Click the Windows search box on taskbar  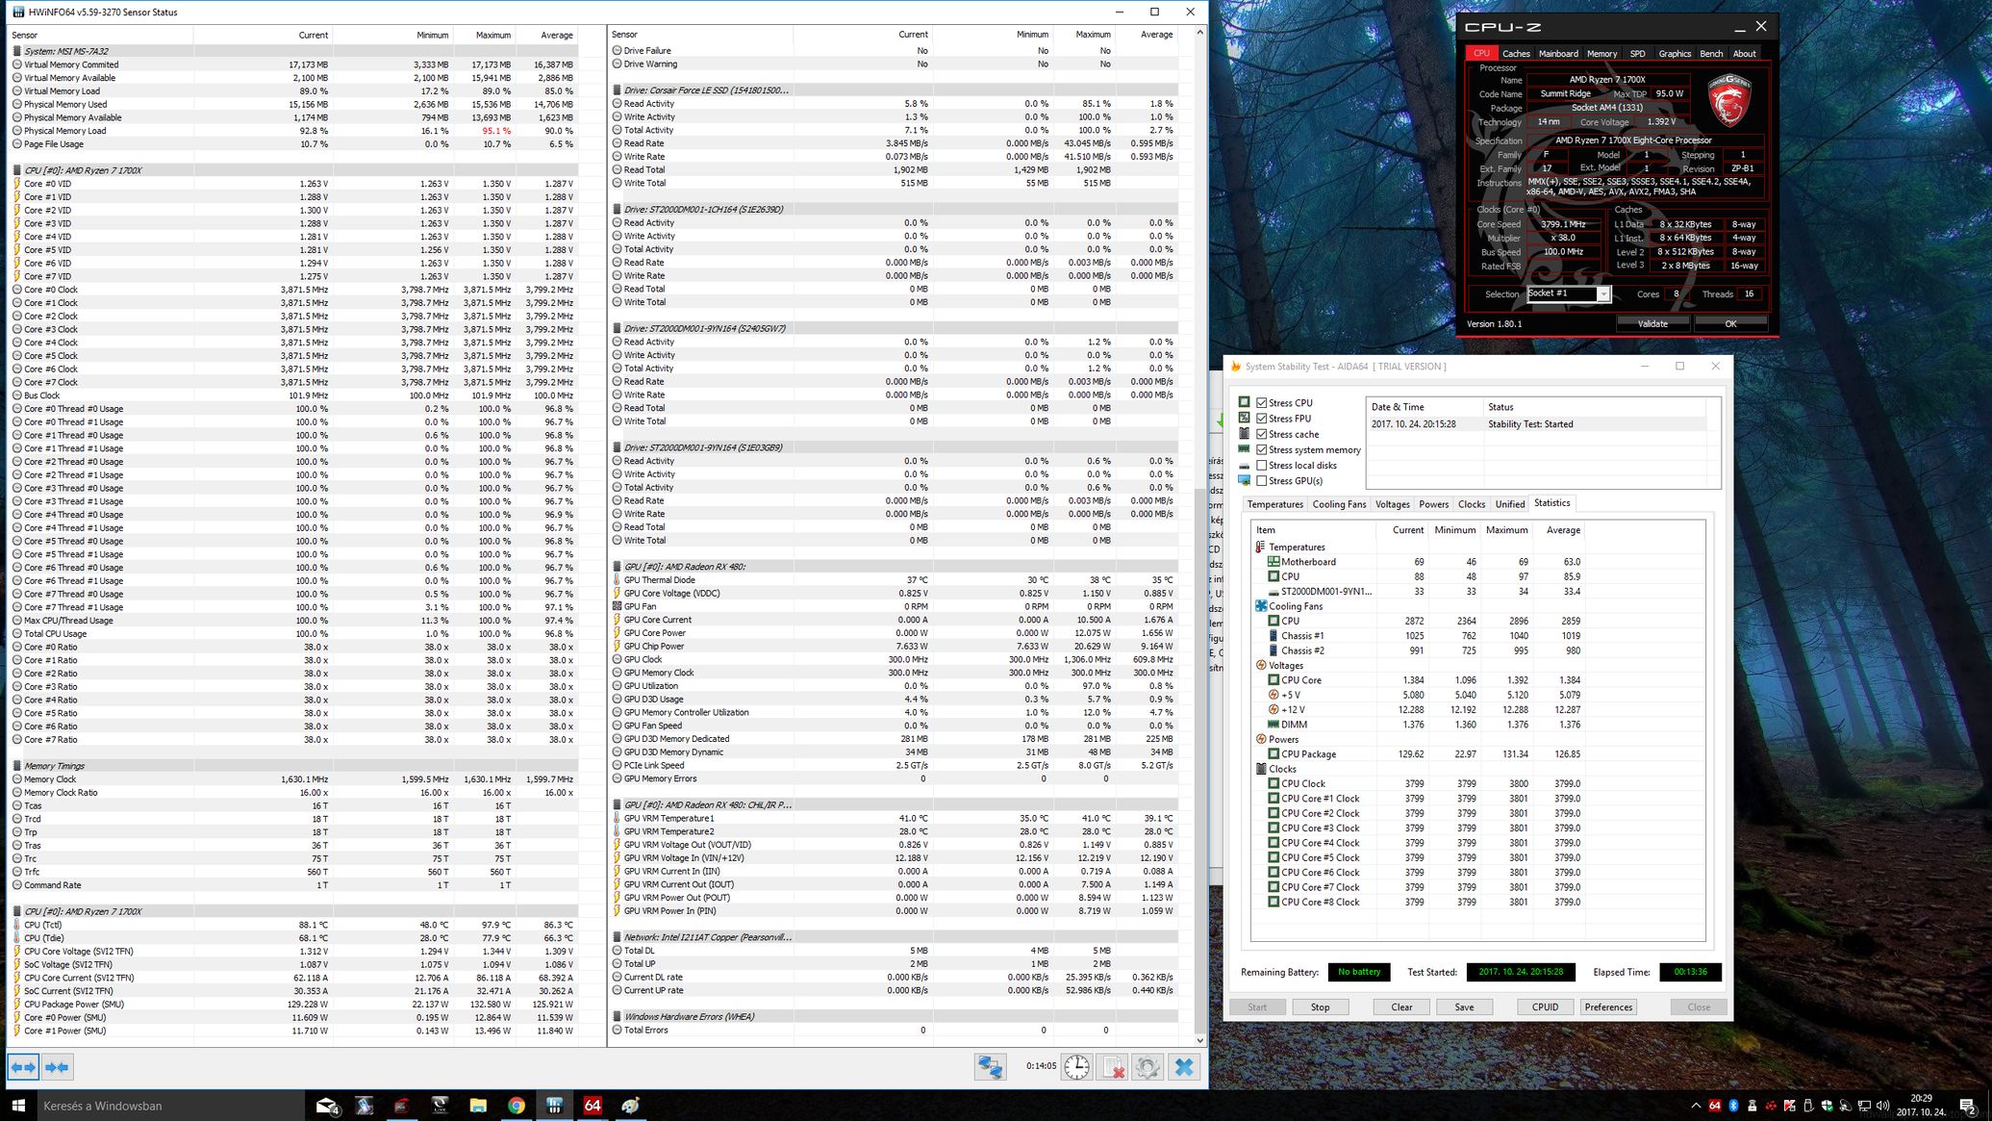point(169,1106)
